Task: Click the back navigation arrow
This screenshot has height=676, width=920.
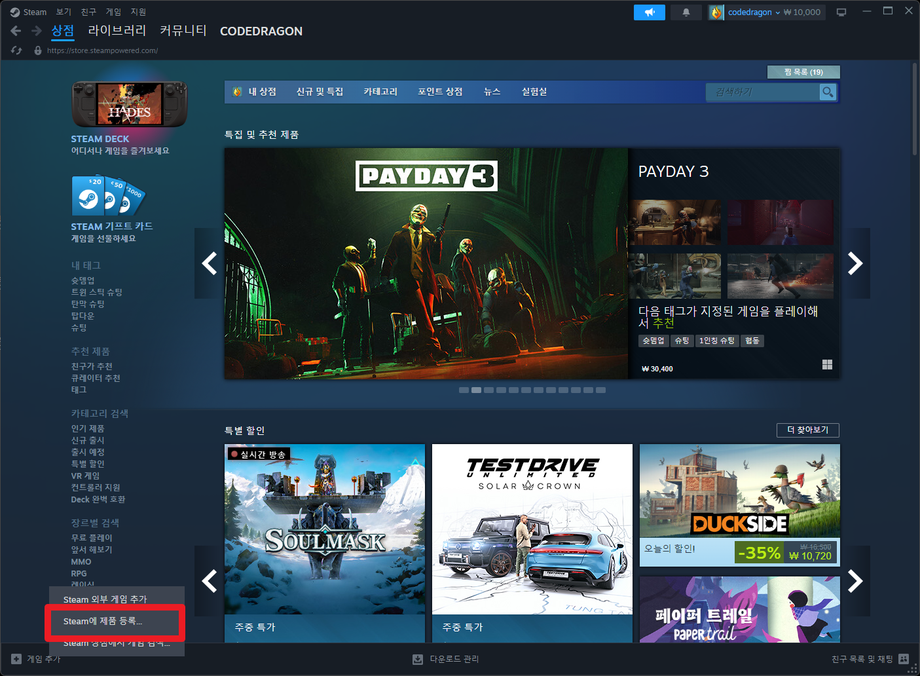Action: [16, 31]
